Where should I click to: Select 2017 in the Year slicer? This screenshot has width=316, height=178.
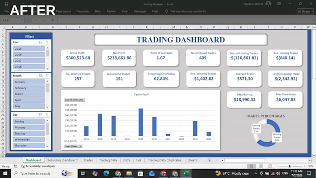pos(29,61)
